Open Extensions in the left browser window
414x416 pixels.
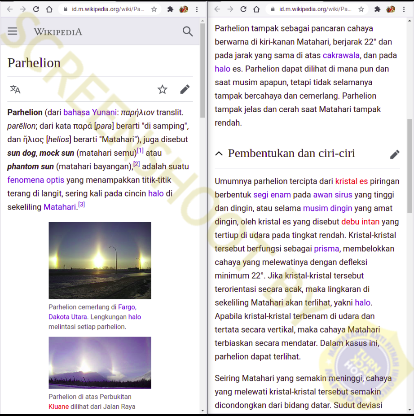(x=170, y=9)
